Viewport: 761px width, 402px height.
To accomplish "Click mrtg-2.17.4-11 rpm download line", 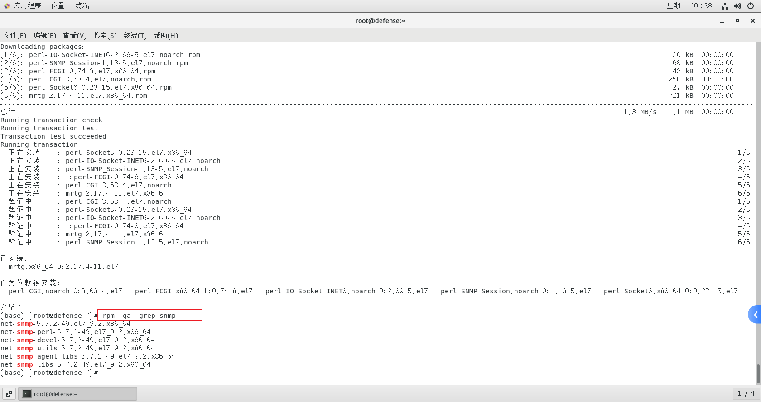I will (x=74, y=96).
